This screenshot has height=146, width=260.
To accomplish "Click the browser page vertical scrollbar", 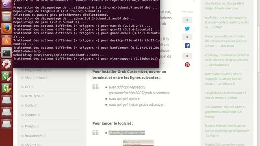I will point(258,49).
